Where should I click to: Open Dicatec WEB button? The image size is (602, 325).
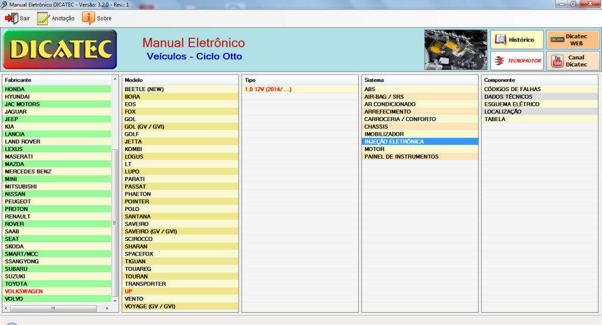pos(573,39)
